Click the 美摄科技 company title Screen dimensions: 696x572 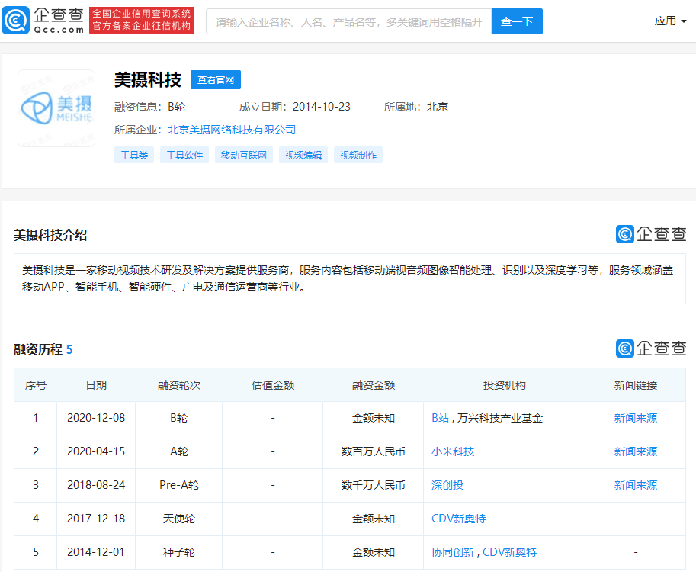point(148,80)
